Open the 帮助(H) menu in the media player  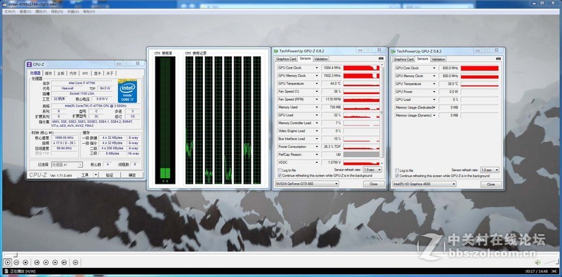(x=89, y=12)
